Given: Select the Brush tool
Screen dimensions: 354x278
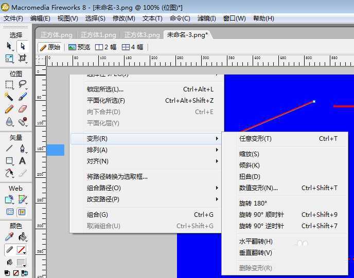Looking at the screenshot, I should (22, 97).
